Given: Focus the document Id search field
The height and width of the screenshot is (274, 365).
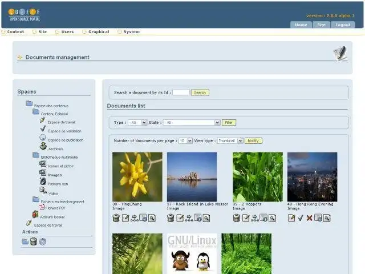Looking at the screenshot, I should (x=181, y=92).
